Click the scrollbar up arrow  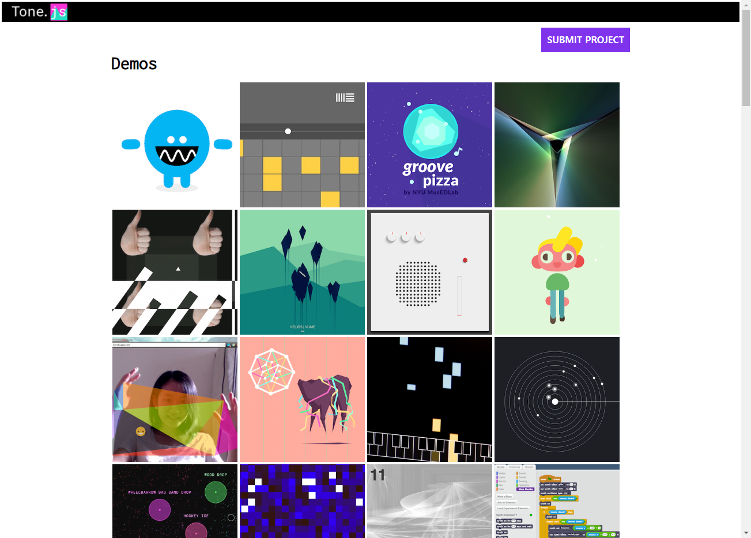746,5
